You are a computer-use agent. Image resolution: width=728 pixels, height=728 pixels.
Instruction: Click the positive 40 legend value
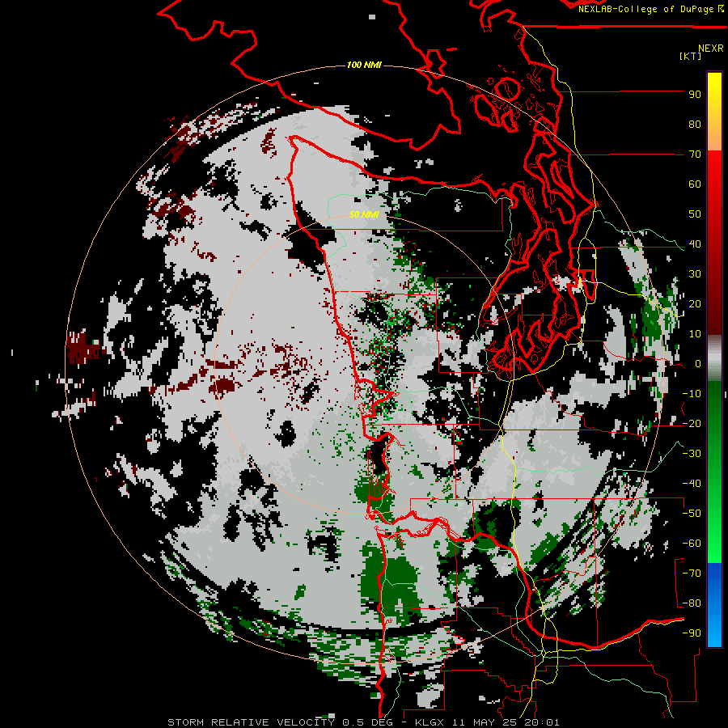coord(695,244)
